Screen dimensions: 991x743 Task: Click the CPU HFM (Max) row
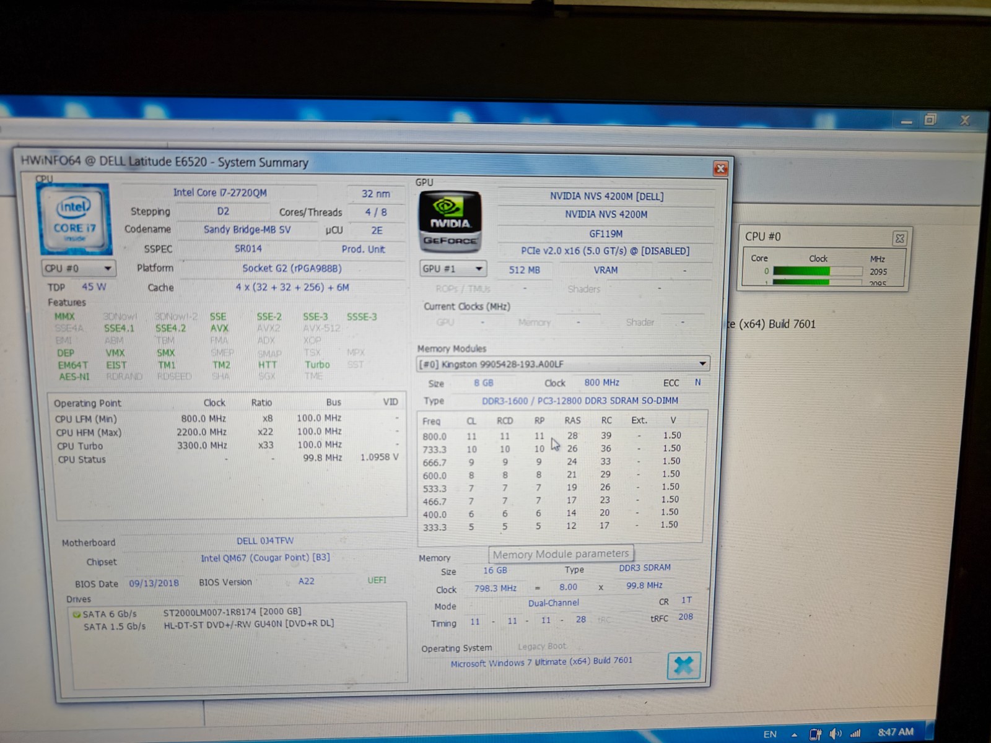click(228, 432)
